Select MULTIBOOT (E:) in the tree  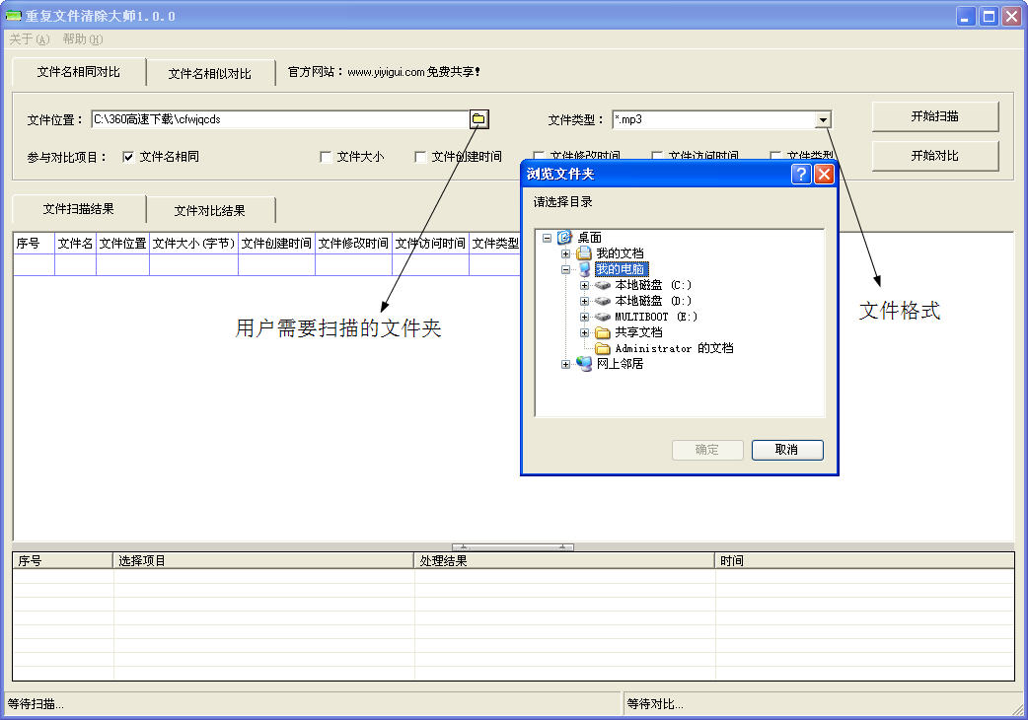point(656,317)
